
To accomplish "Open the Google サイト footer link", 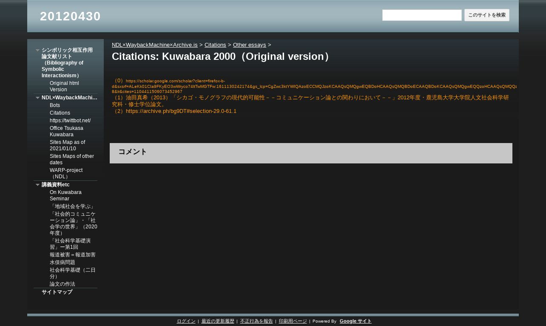I will pos(355,321).
